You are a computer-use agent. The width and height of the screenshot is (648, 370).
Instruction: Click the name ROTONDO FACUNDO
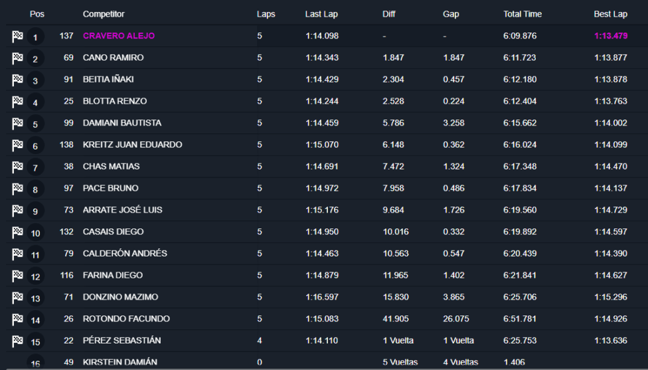click(126, 319)
